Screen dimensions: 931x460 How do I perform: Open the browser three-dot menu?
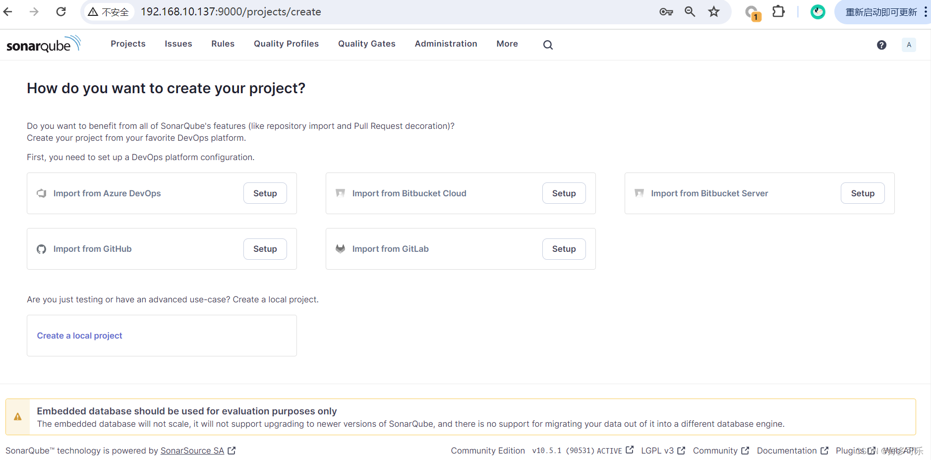tap(926, 12)
